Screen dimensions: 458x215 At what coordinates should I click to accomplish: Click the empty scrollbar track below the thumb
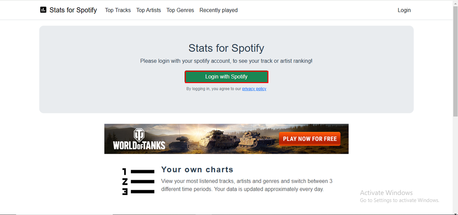coord(455,164)
